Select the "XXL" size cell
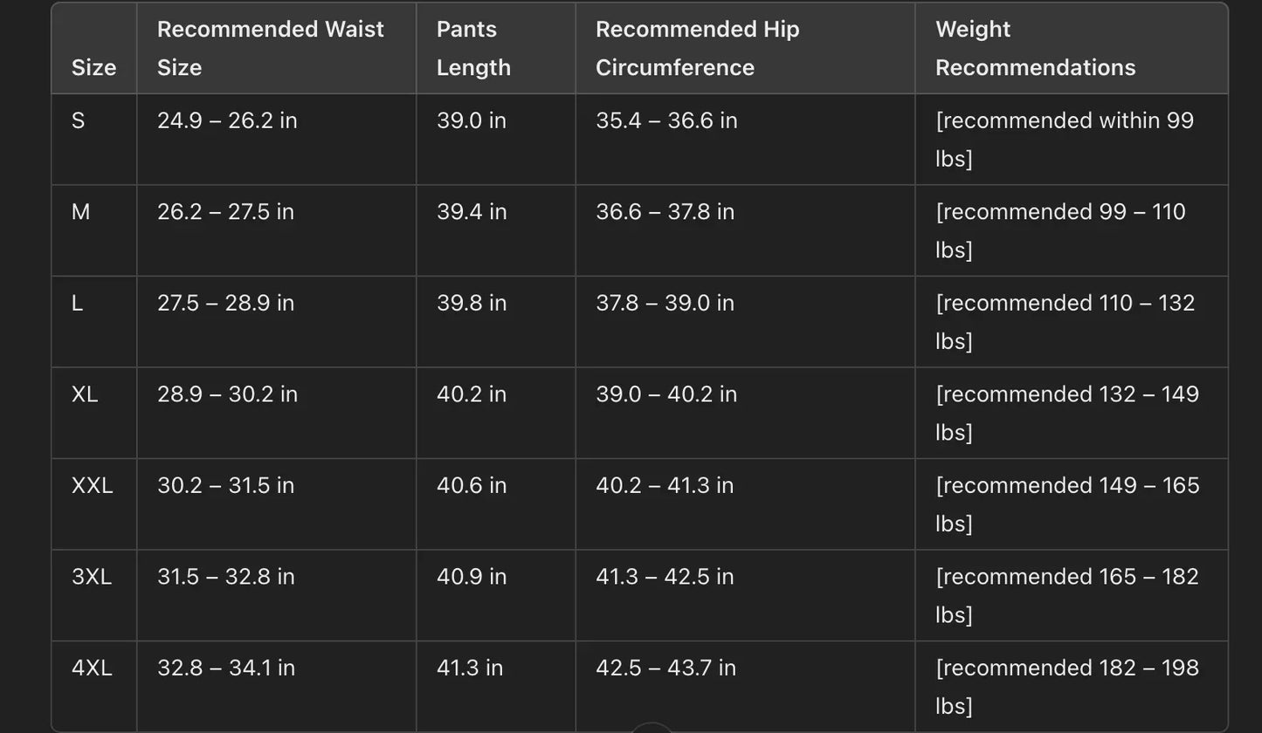 93,485
